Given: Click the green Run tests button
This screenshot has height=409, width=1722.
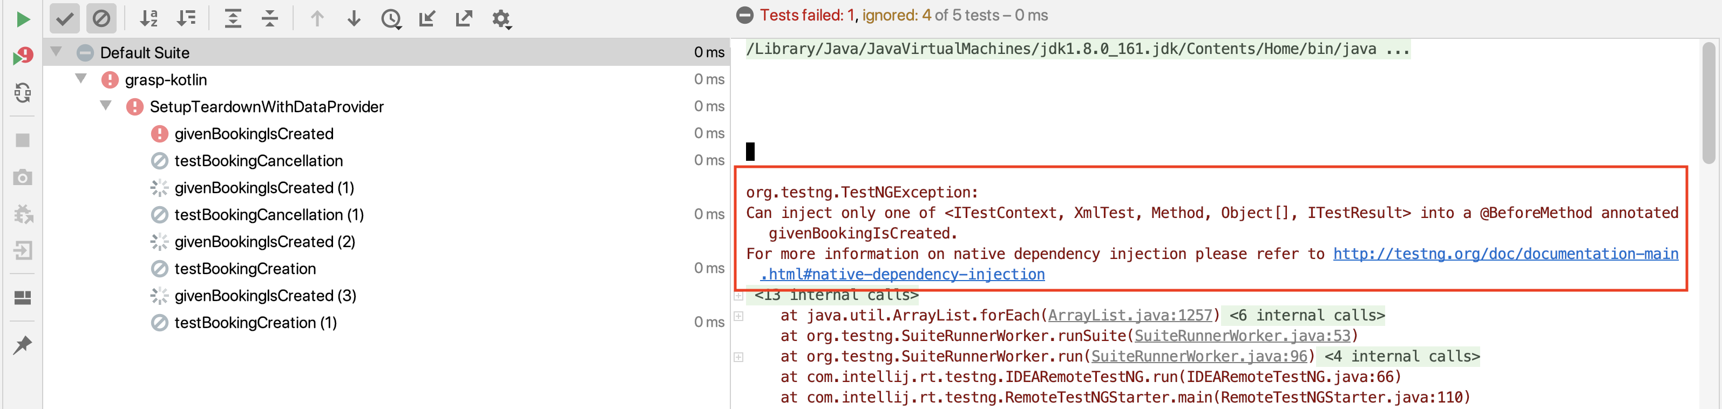Looking at the screenshot, I should pyautogui.click(x=23, y=19).
